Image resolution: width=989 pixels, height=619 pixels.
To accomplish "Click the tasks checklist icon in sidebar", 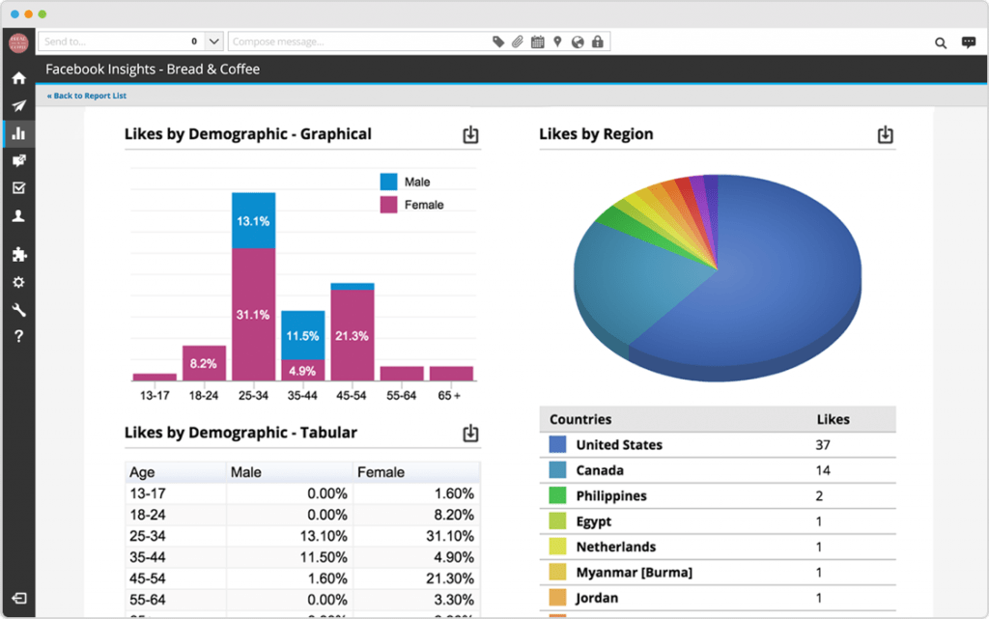I will tap(17, 187).
